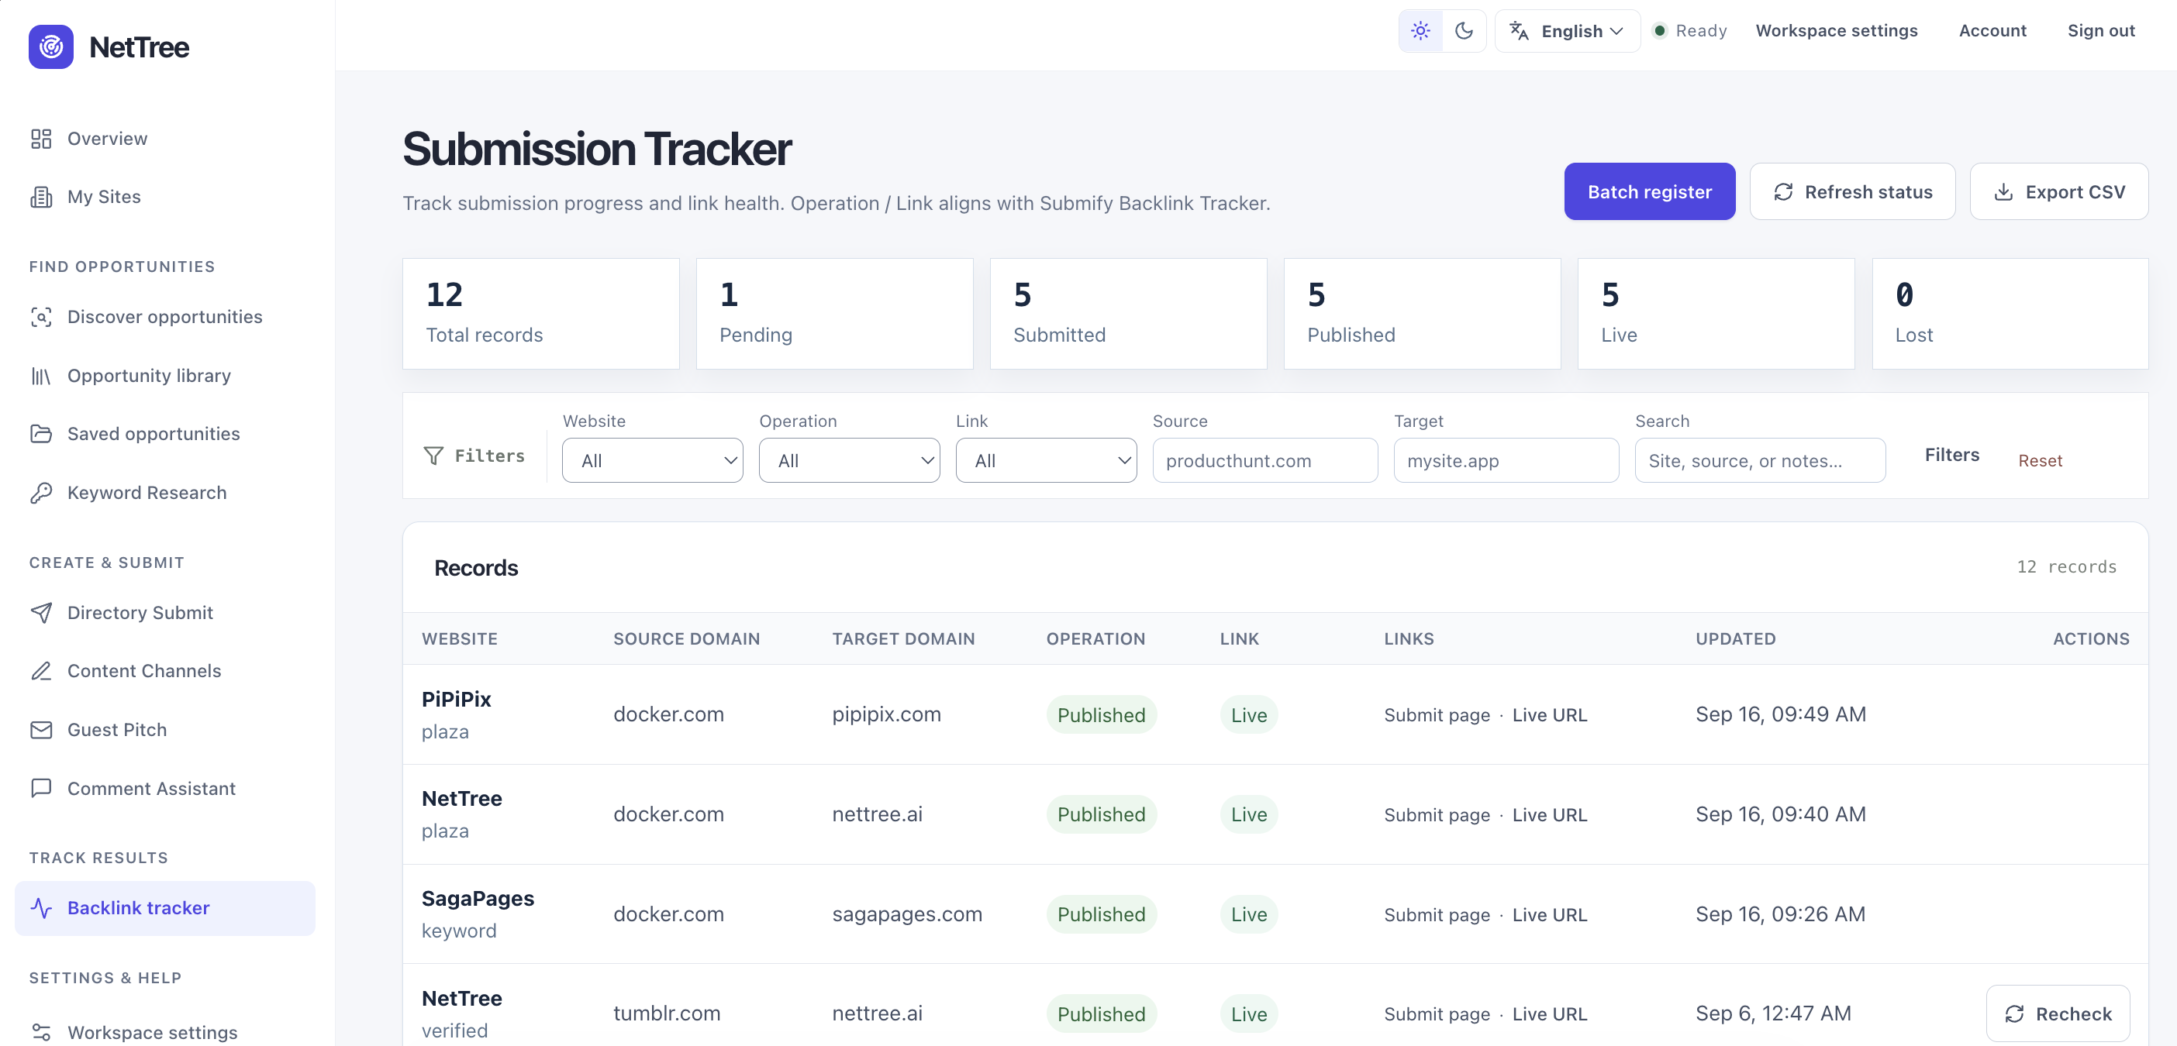Open Overview in the sidebar
This screenshot has width=2177, height=1046.
[165, 139]
